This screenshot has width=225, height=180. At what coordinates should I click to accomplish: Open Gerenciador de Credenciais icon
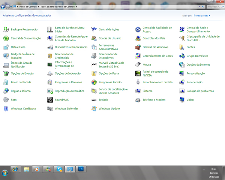point(50,56)
